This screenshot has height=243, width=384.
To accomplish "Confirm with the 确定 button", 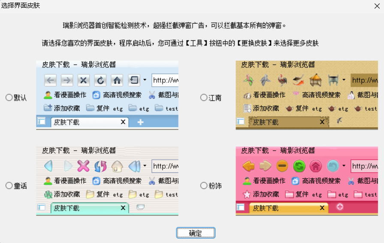I will (196, 233).
